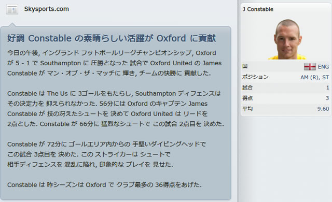
Task: Select the ENG nationality value
Action: [x=323, y=67]
